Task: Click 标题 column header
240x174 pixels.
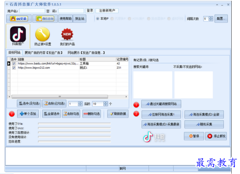Action: (x=98, y=59)
